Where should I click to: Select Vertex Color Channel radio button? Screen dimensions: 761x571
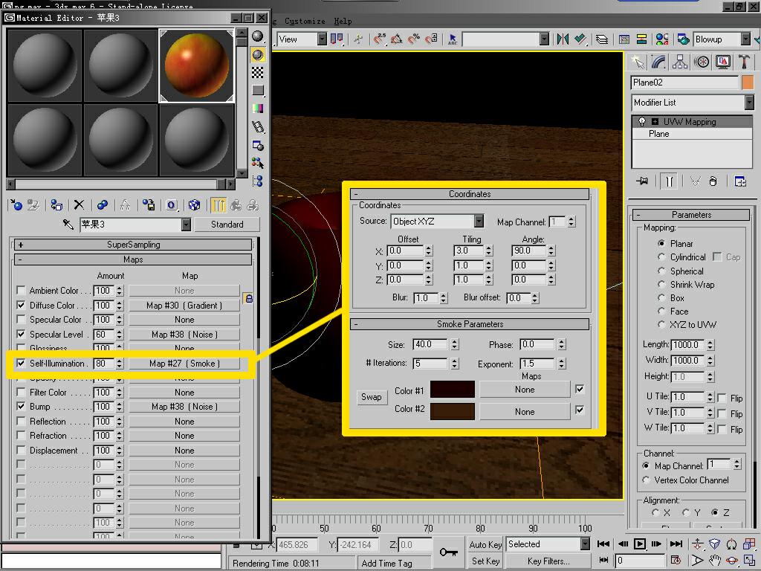[x=646, y=480]
